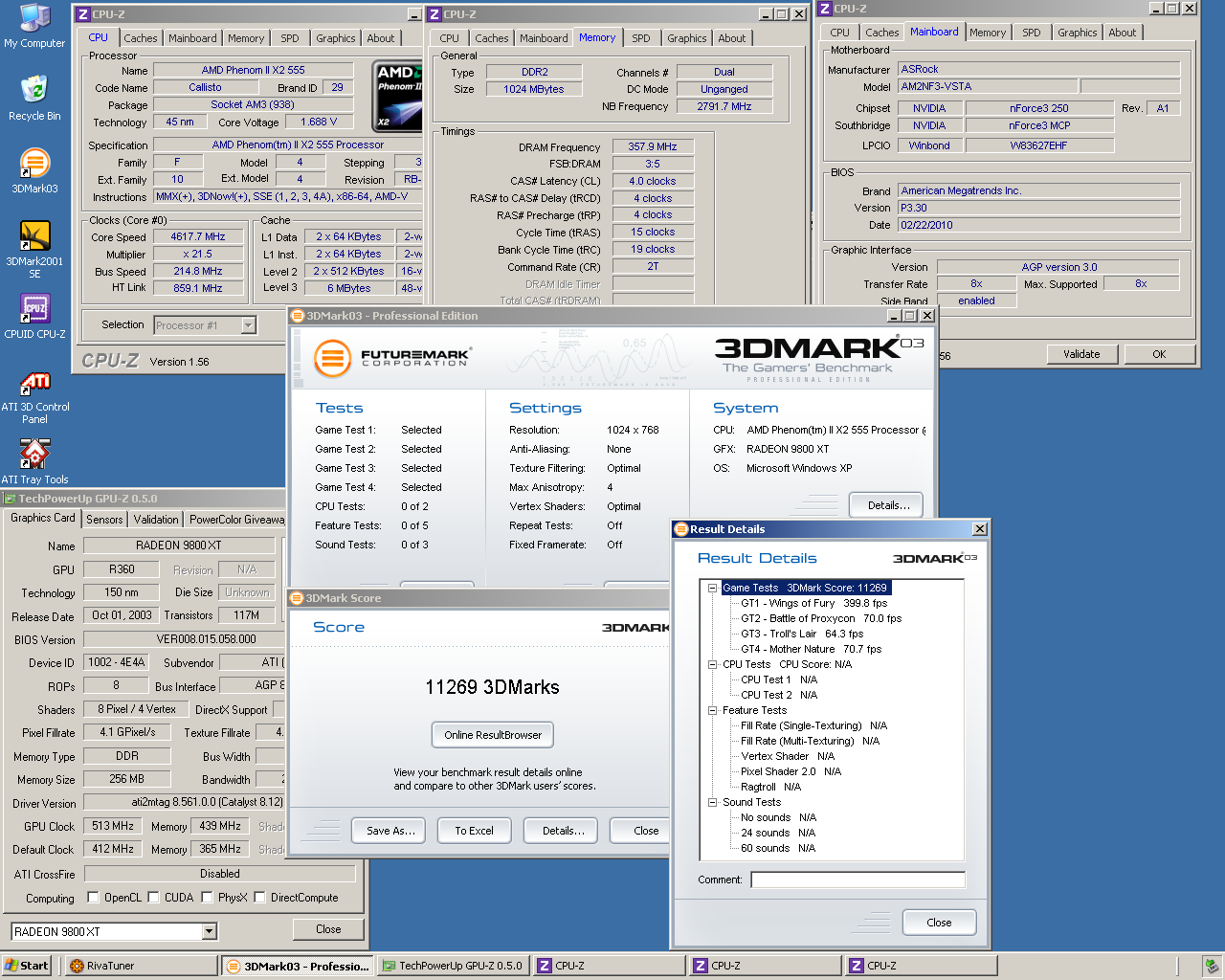Click the Futuremark logo in 3DMark03
This screenshot has width=1225, height=980.
(392, 359)
